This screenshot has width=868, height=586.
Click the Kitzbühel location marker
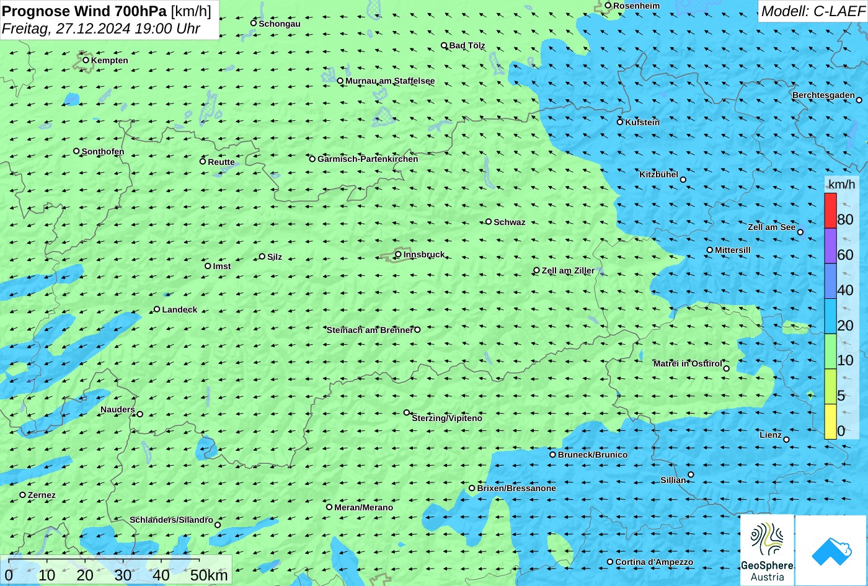coord(683,180)
